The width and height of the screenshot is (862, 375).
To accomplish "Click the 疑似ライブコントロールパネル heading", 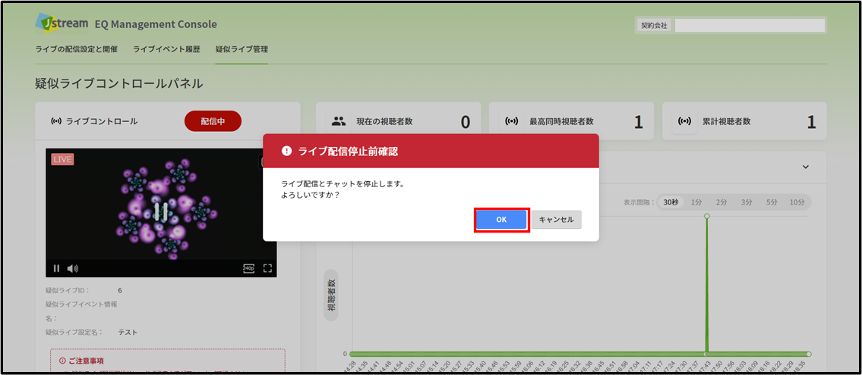I will [118, 84].
